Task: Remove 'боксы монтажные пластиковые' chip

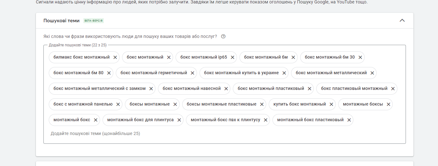Action: point(262,104)
